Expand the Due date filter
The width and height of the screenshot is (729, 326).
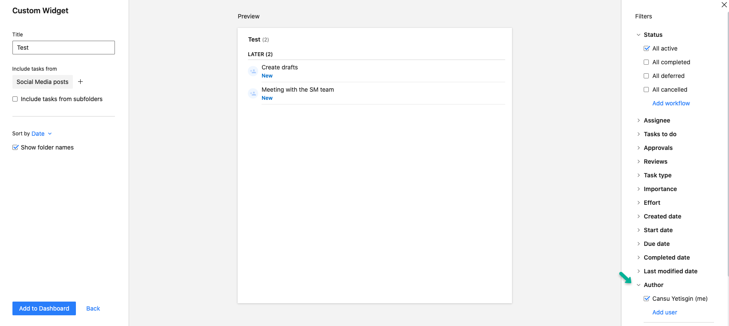pyautogui.click(x=656, y=244)
